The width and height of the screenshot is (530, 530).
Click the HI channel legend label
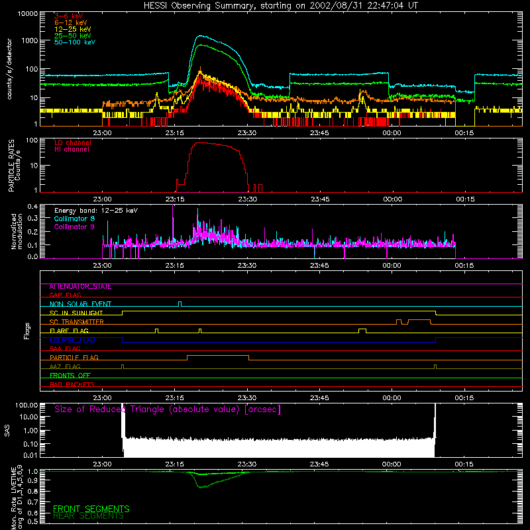point(72,149)
